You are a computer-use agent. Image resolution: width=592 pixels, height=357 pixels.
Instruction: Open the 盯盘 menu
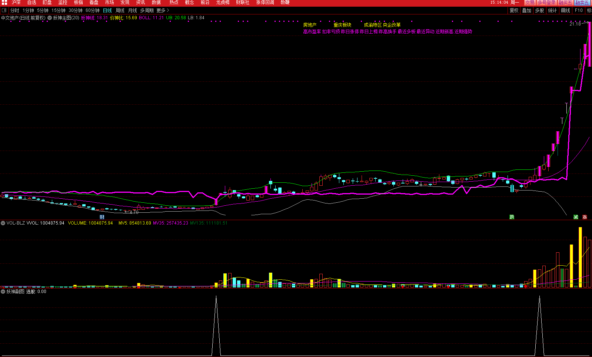pyautogui.click(x=47, y=3)
